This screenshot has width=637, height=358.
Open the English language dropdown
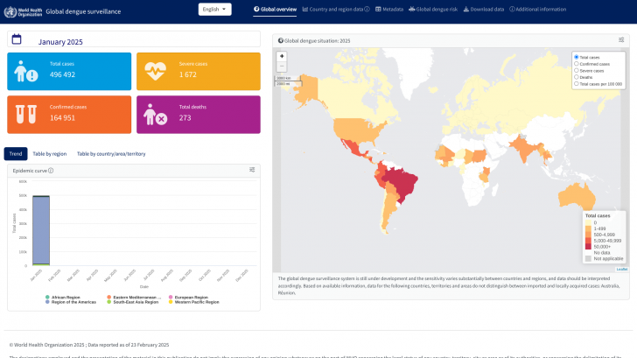pos(214,10)
